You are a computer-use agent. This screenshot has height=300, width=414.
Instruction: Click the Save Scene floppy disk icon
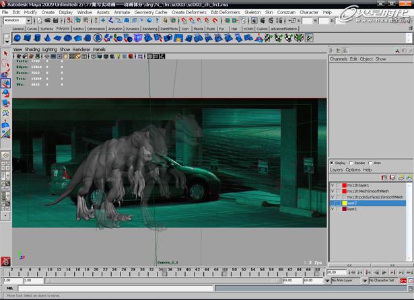tap(55, 20)
